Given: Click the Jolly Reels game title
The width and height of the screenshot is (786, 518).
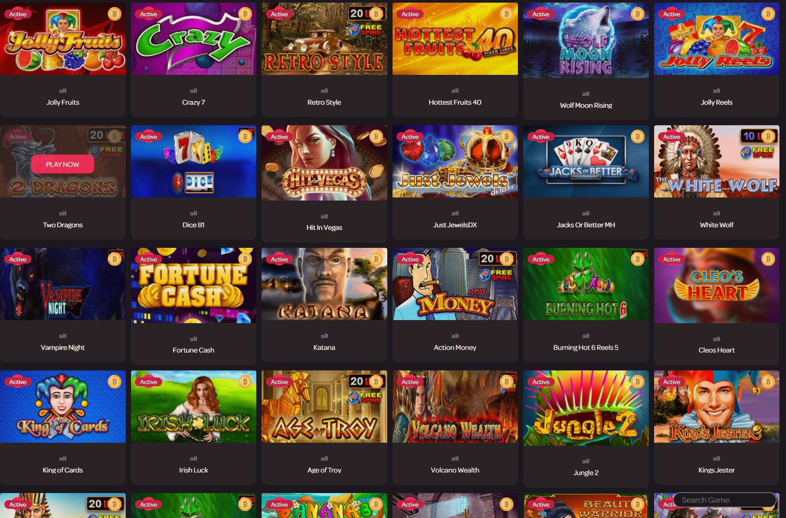Looking at the screenshot, I should [716, 102].
